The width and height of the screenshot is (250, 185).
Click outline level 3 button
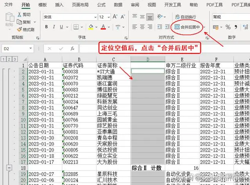15,59
